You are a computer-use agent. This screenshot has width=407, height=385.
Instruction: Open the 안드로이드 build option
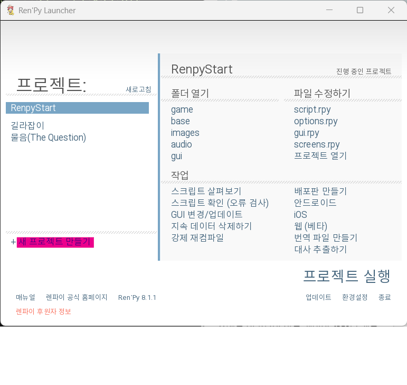pos(315,203)
